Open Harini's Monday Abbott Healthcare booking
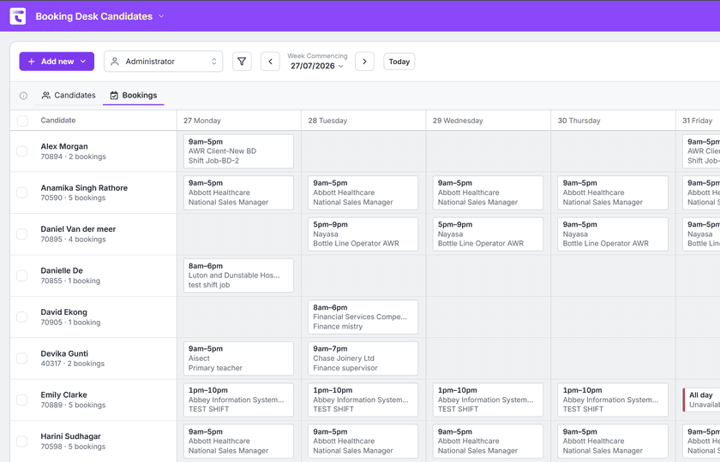 [x=238, y=441]
